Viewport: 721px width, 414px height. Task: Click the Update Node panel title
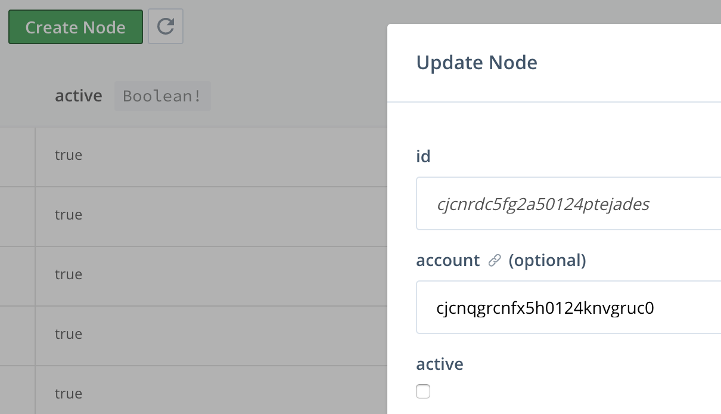[477, 62]
